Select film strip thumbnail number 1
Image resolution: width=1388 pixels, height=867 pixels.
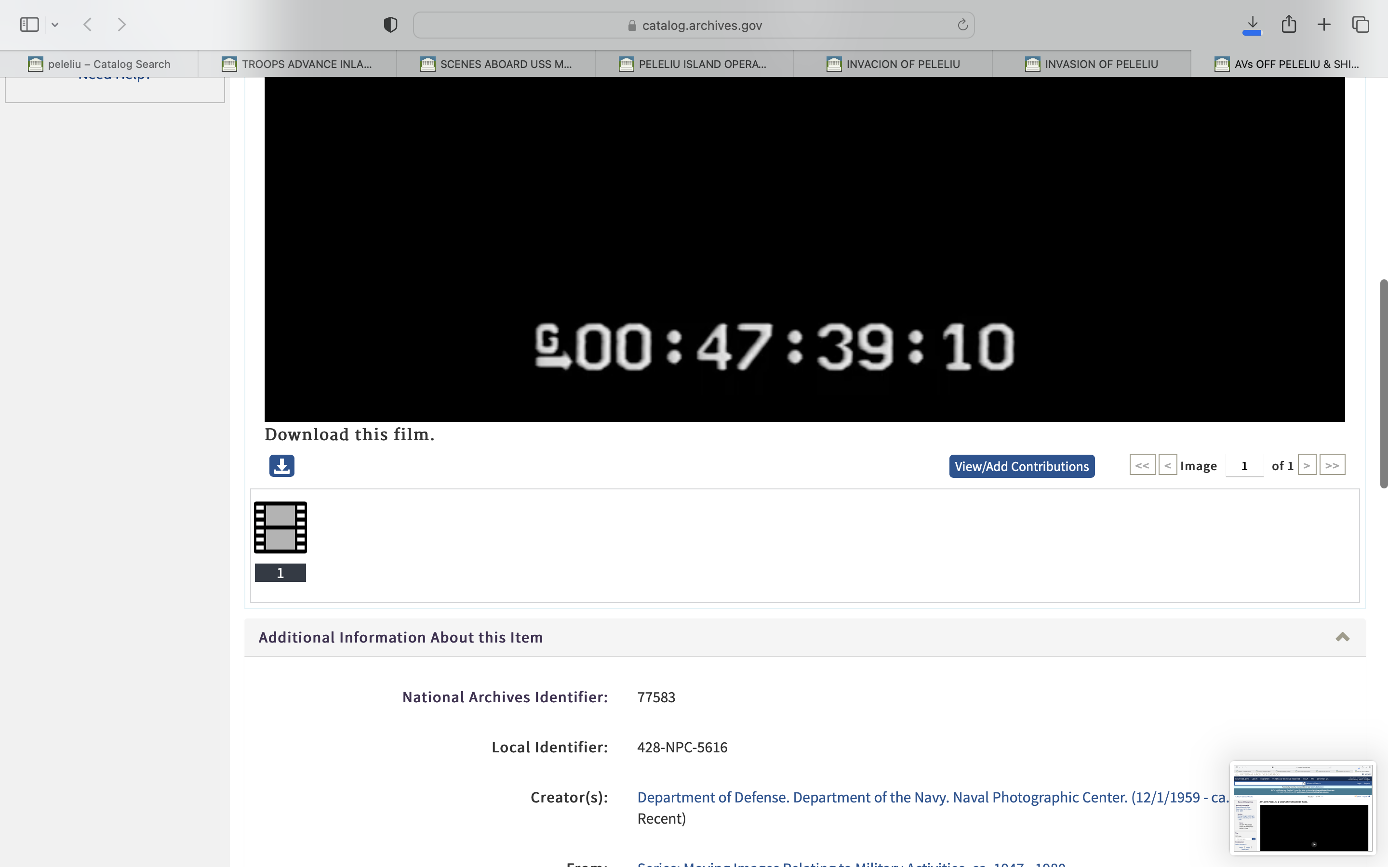click(280, 527)
